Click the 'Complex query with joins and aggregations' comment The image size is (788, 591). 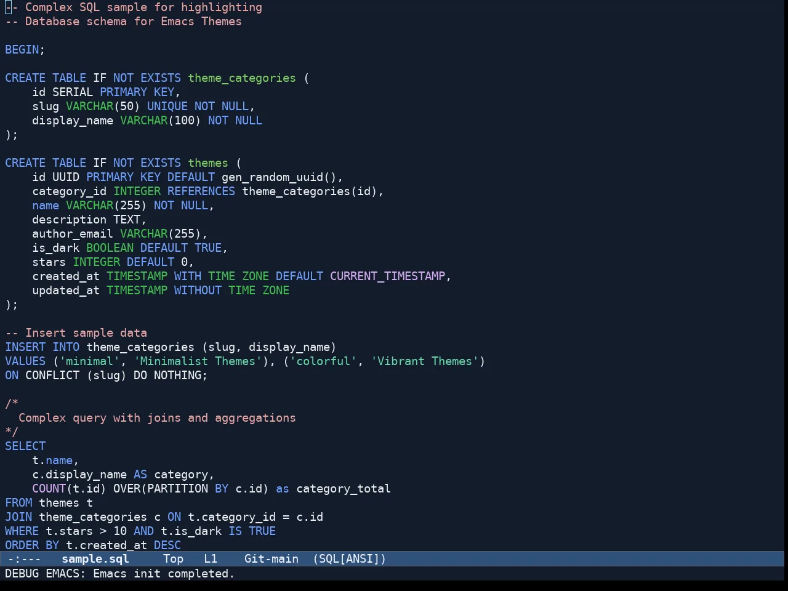(x=157, y=418)
